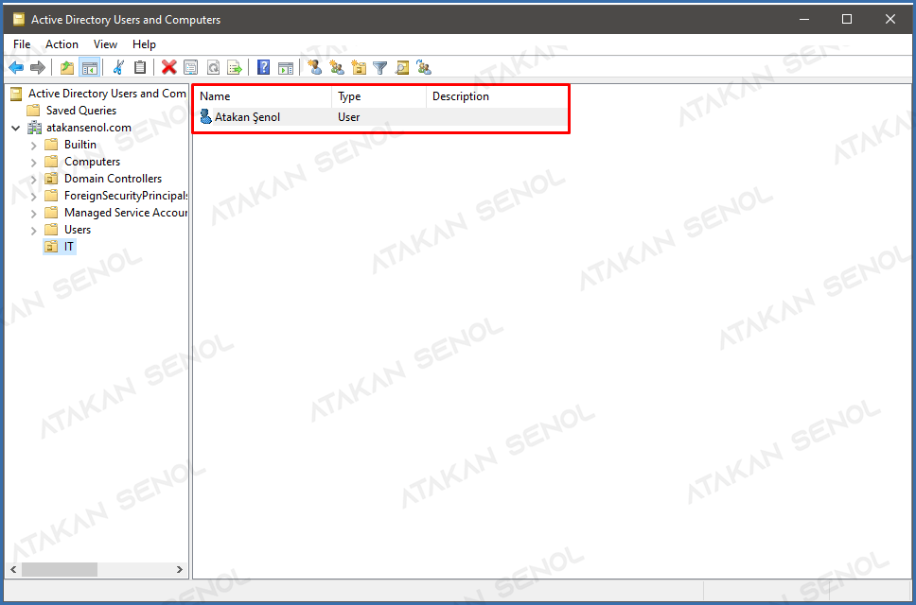Image resolution: width=916 pixels, height=605 pixels.
Task: Click the Refresh toolbar icon
Action: click(x=213, y=68)
